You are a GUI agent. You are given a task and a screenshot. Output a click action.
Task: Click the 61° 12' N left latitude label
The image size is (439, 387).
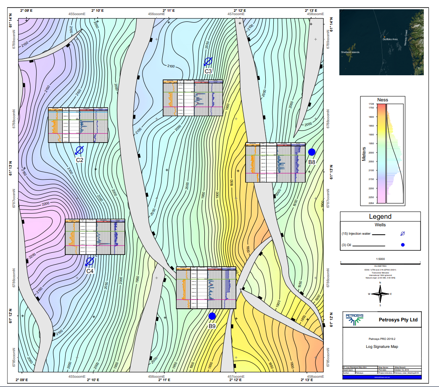(11, 316)
